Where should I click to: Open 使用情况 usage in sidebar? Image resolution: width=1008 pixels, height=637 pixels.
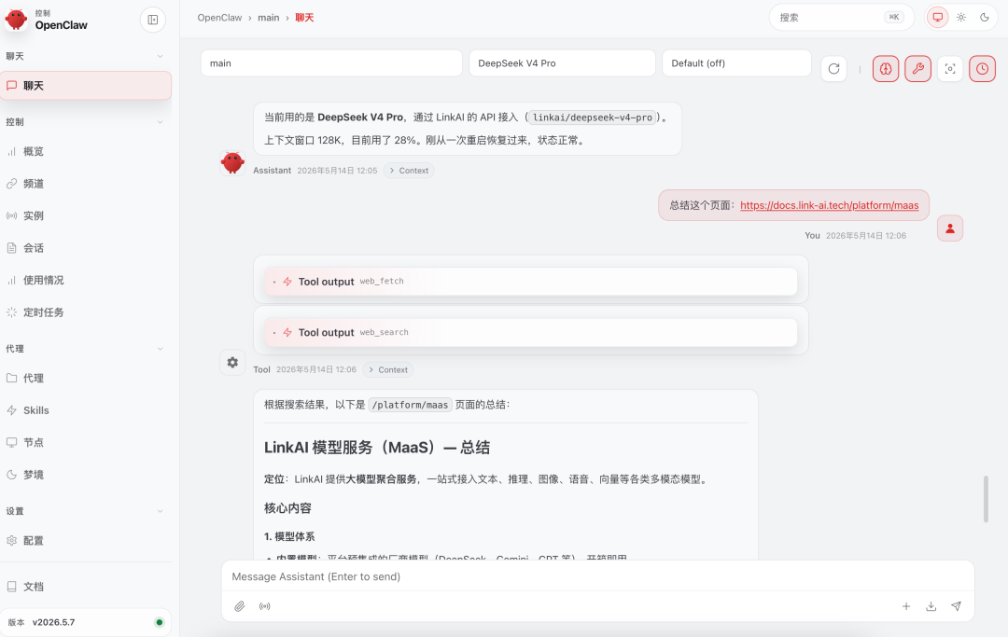(x=86, y=280)
